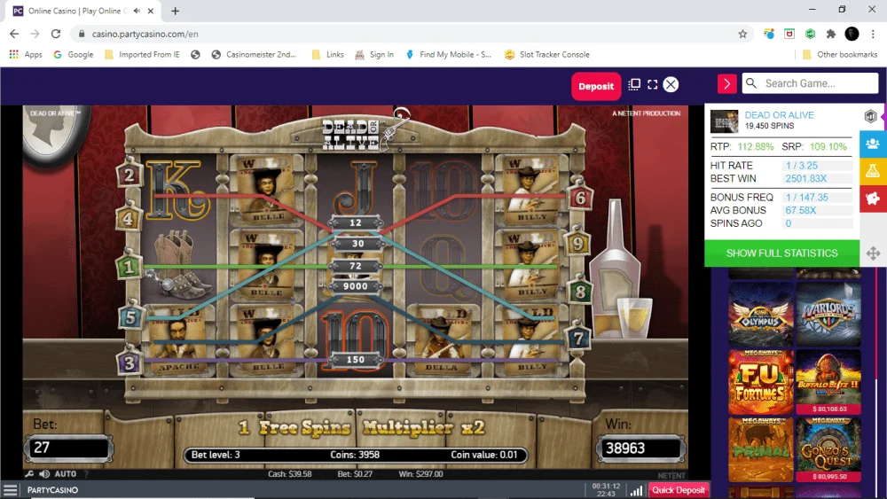Viewport: 887px width, 499px height.
Task: Click the address bar URL
Action: click(x=145, y=34)
